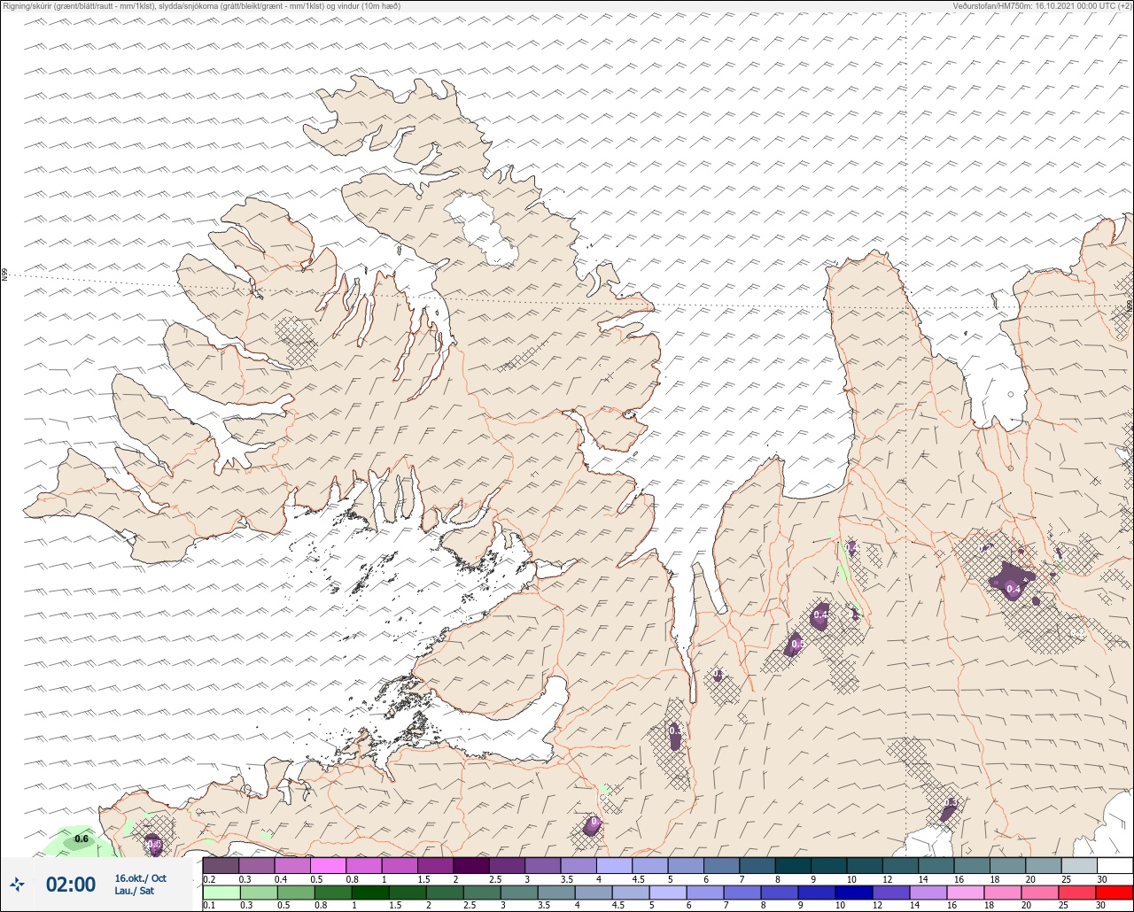Click the bright red swatch ending the bottom legend row
Viewport: 1134px width, 912px height.
click(x=1115, y=892)
